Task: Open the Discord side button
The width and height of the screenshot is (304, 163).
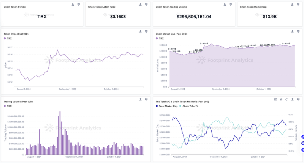Action: point(303,144)
